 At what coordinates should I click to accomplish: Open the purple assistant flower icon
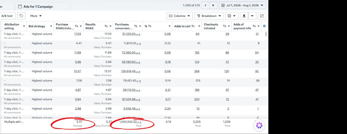click(x=259, y=125)
